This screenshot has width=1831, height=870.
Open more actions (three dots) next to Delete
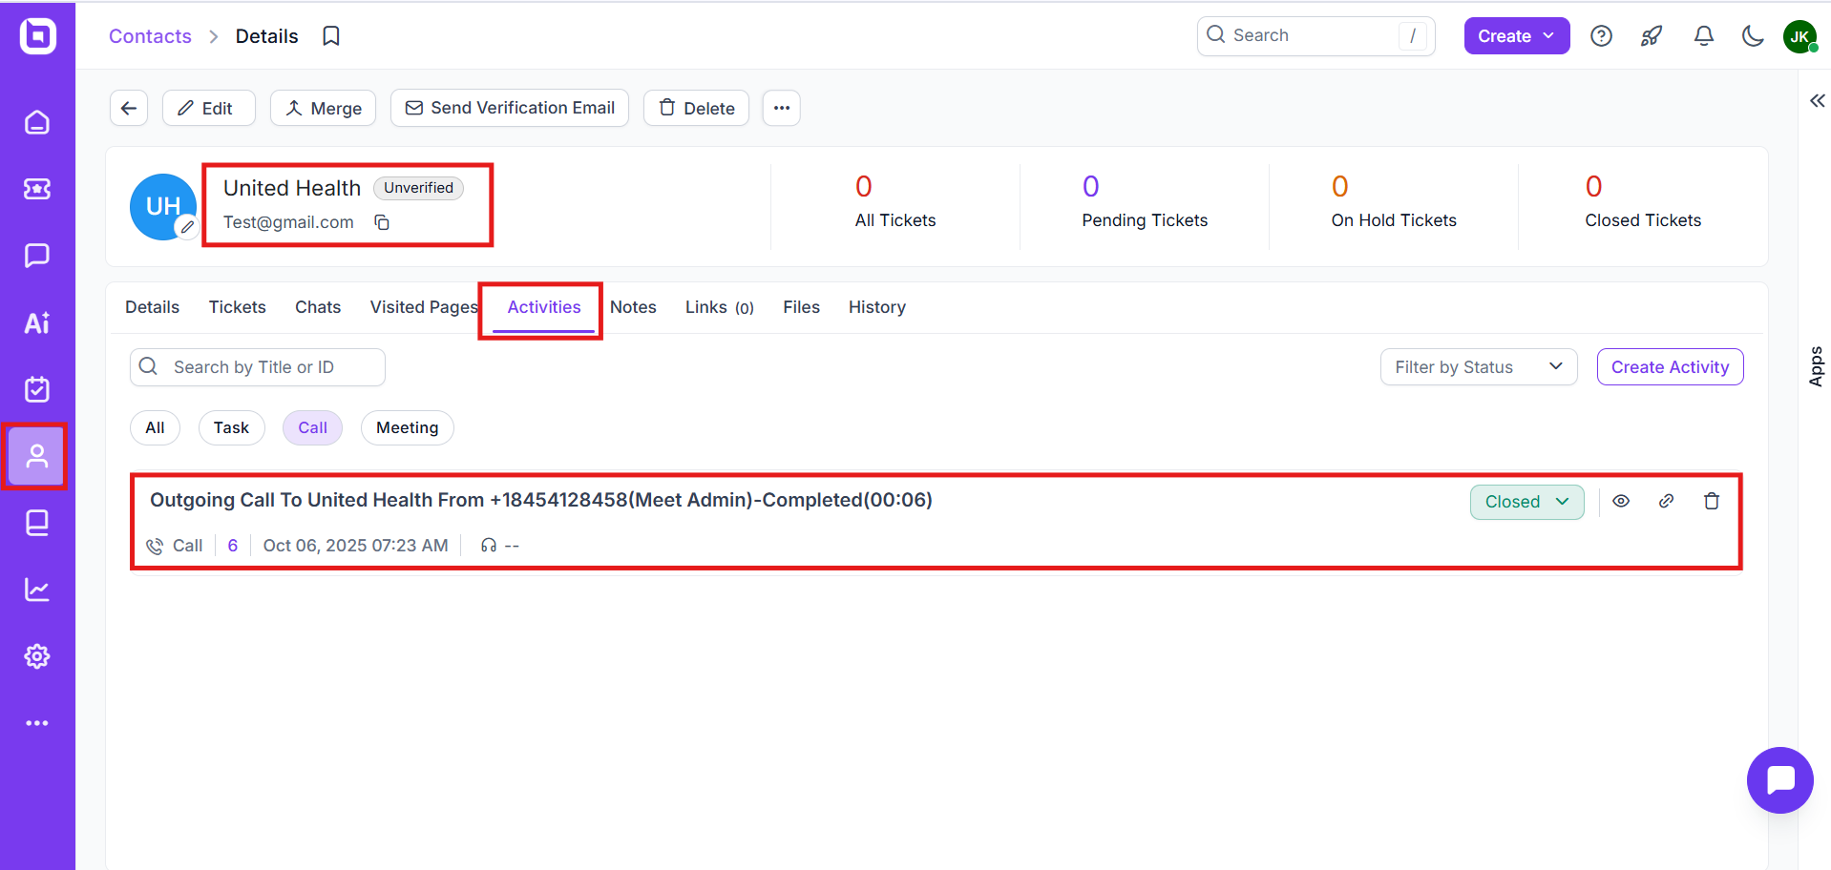click(781, 108)
